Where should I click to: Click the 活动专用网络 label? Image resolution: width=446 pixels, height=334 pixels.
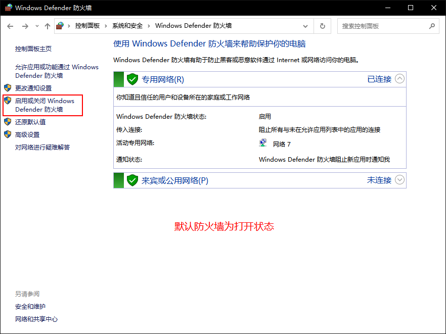[x=136, y=143]
